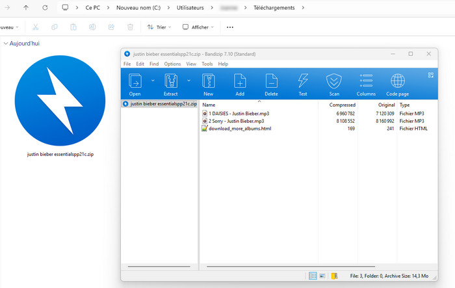455x288 pixels.
Task: Sort by Original column header
Action: tap(386, 105)
